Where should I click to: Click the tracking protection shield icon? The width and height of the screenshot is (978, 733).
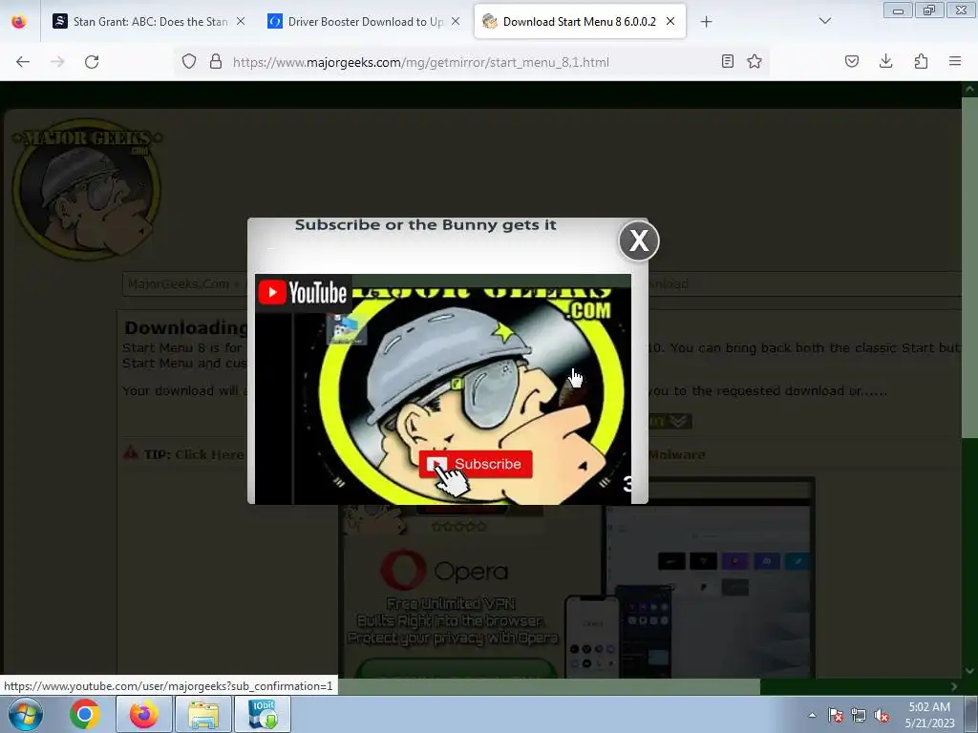pos(189,61)
